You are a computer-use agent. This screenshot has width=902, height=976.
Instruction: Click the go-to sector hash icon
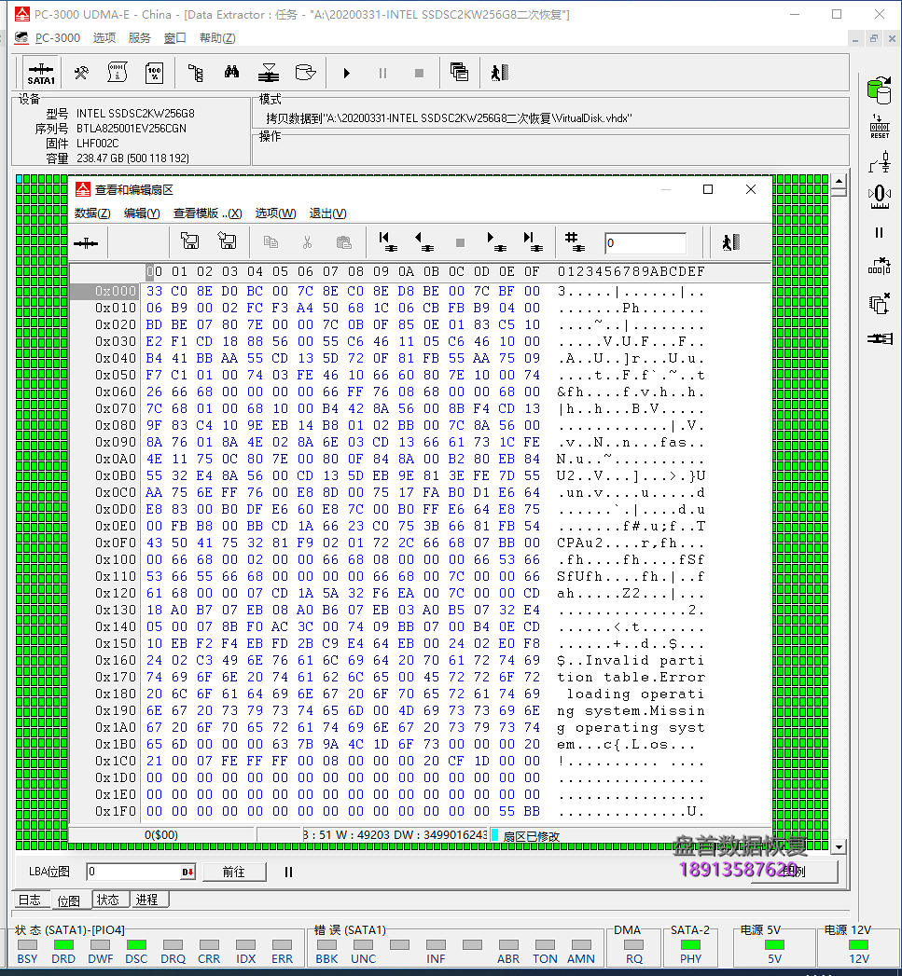[x=574, y=241]
